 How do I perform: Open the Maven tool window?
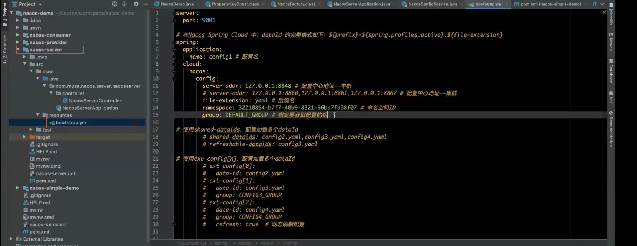pyautogui.click(x=611, y=41)
